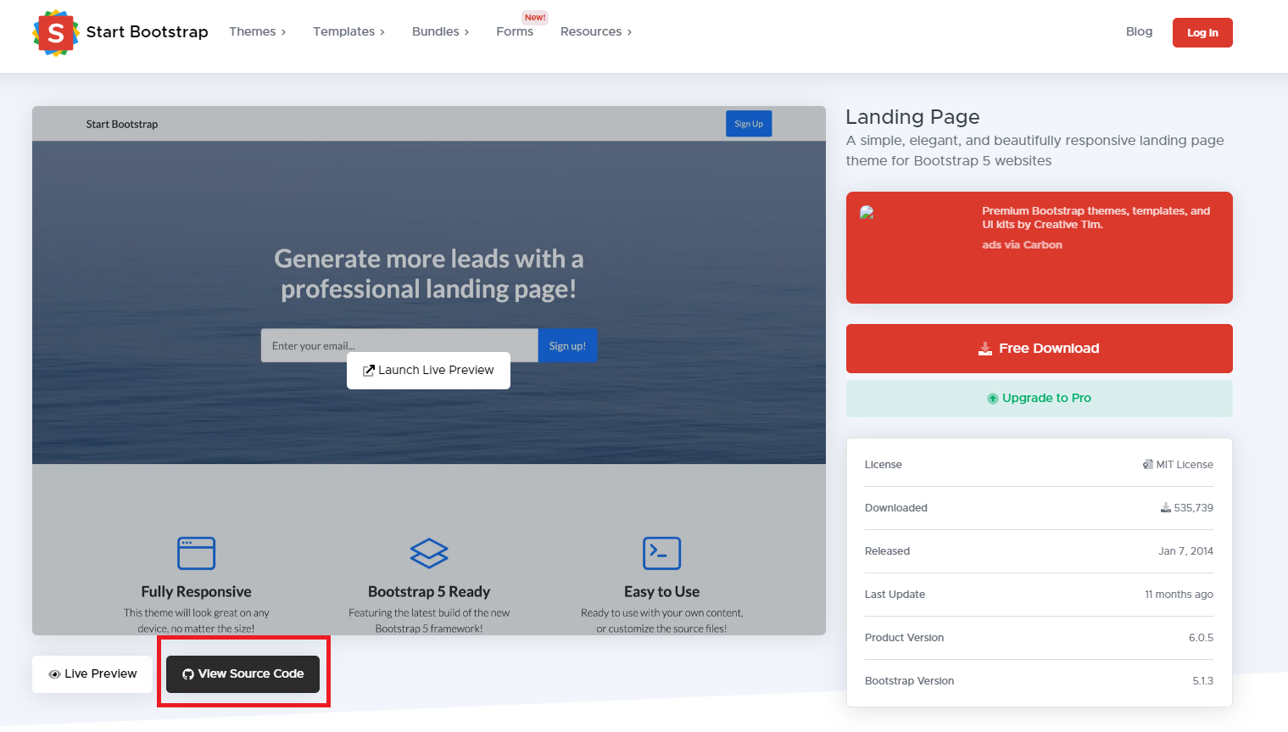Viewport: 1288px width, 732px height.
Task: Click Launch Live Preview button
Action: pos(428,371)
